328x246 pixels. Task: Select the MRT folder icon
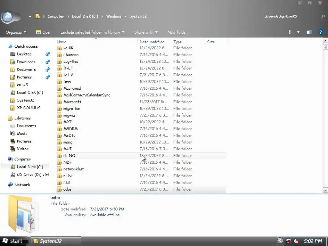click(x=59, y=122)
